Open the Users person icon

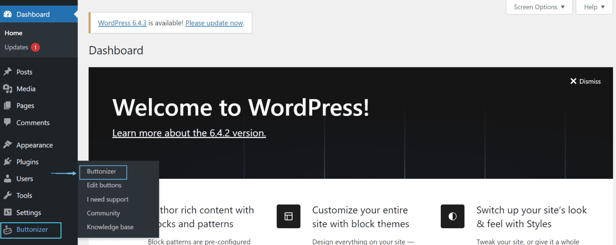click(8, 178)
